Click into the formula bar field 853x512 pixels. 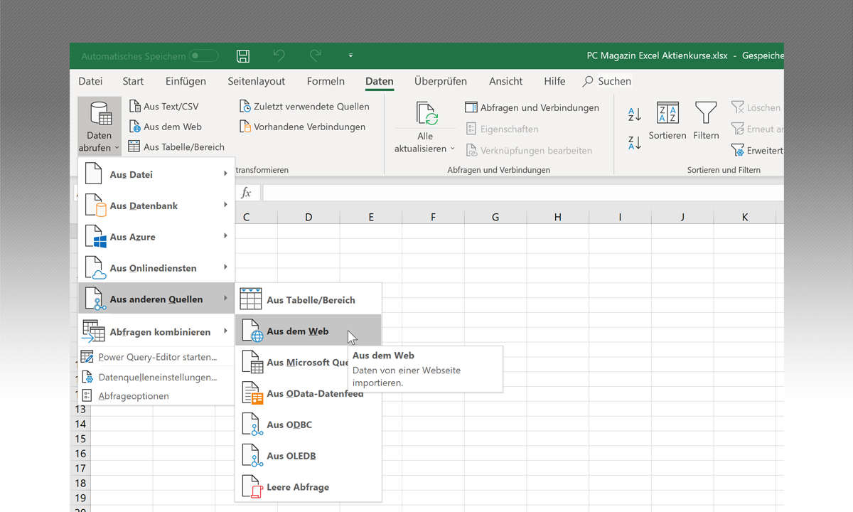click(523, 193)
